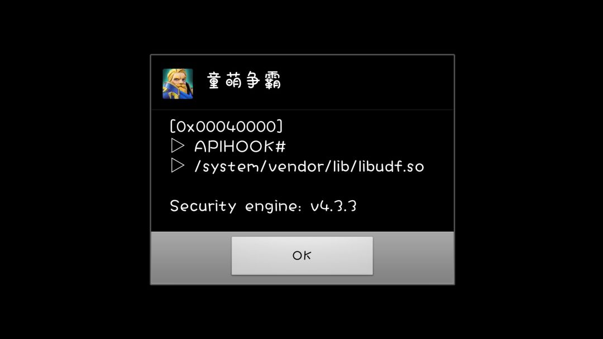Click the APIHOOK# text entry
Screen dimensions: 603x339
(240, 146)
